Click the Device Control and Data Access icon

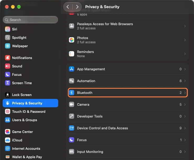point(72,128)
